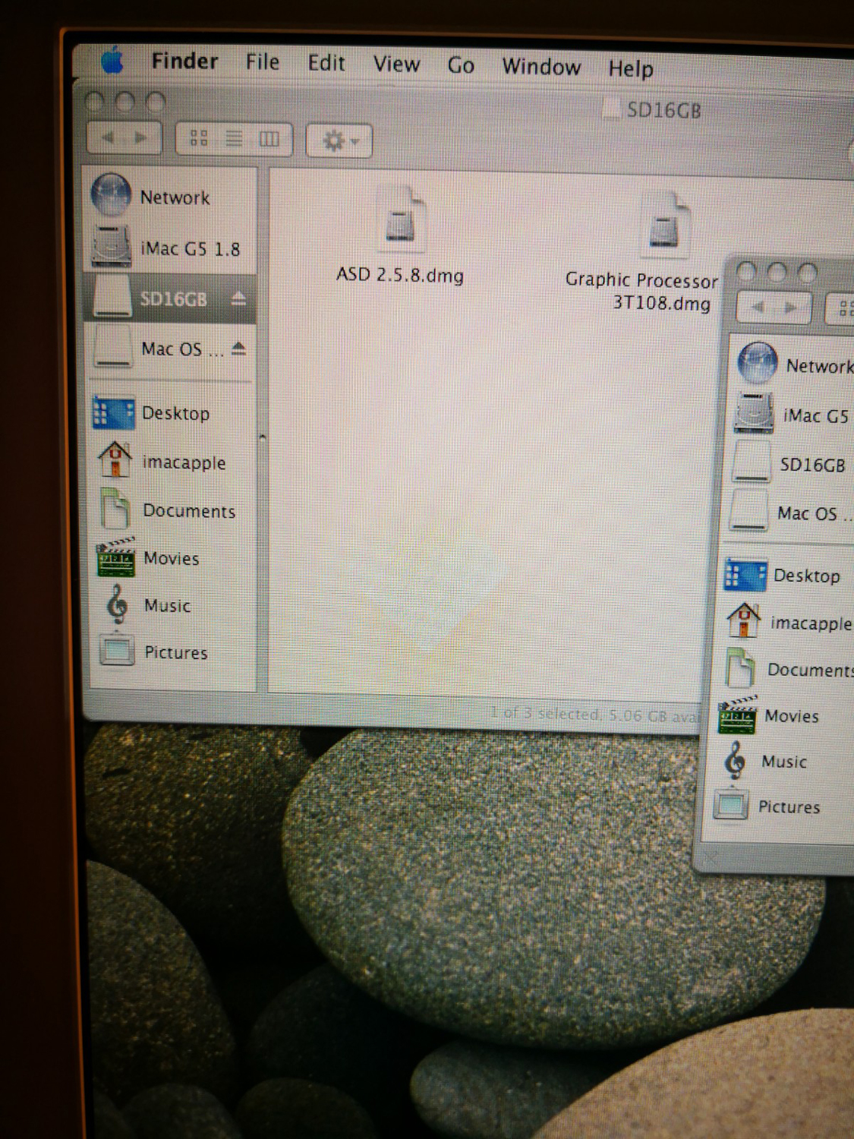Minimize the SD16GB Finder window
This screenshot has width=854, height=1139.
pos(124,101)
